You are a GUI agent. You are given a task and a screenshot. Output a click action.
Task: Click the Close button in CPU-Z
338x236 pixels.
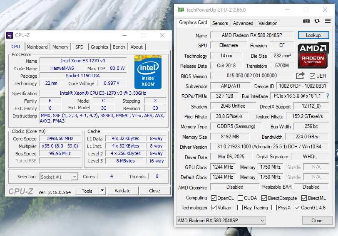point(154,191)
